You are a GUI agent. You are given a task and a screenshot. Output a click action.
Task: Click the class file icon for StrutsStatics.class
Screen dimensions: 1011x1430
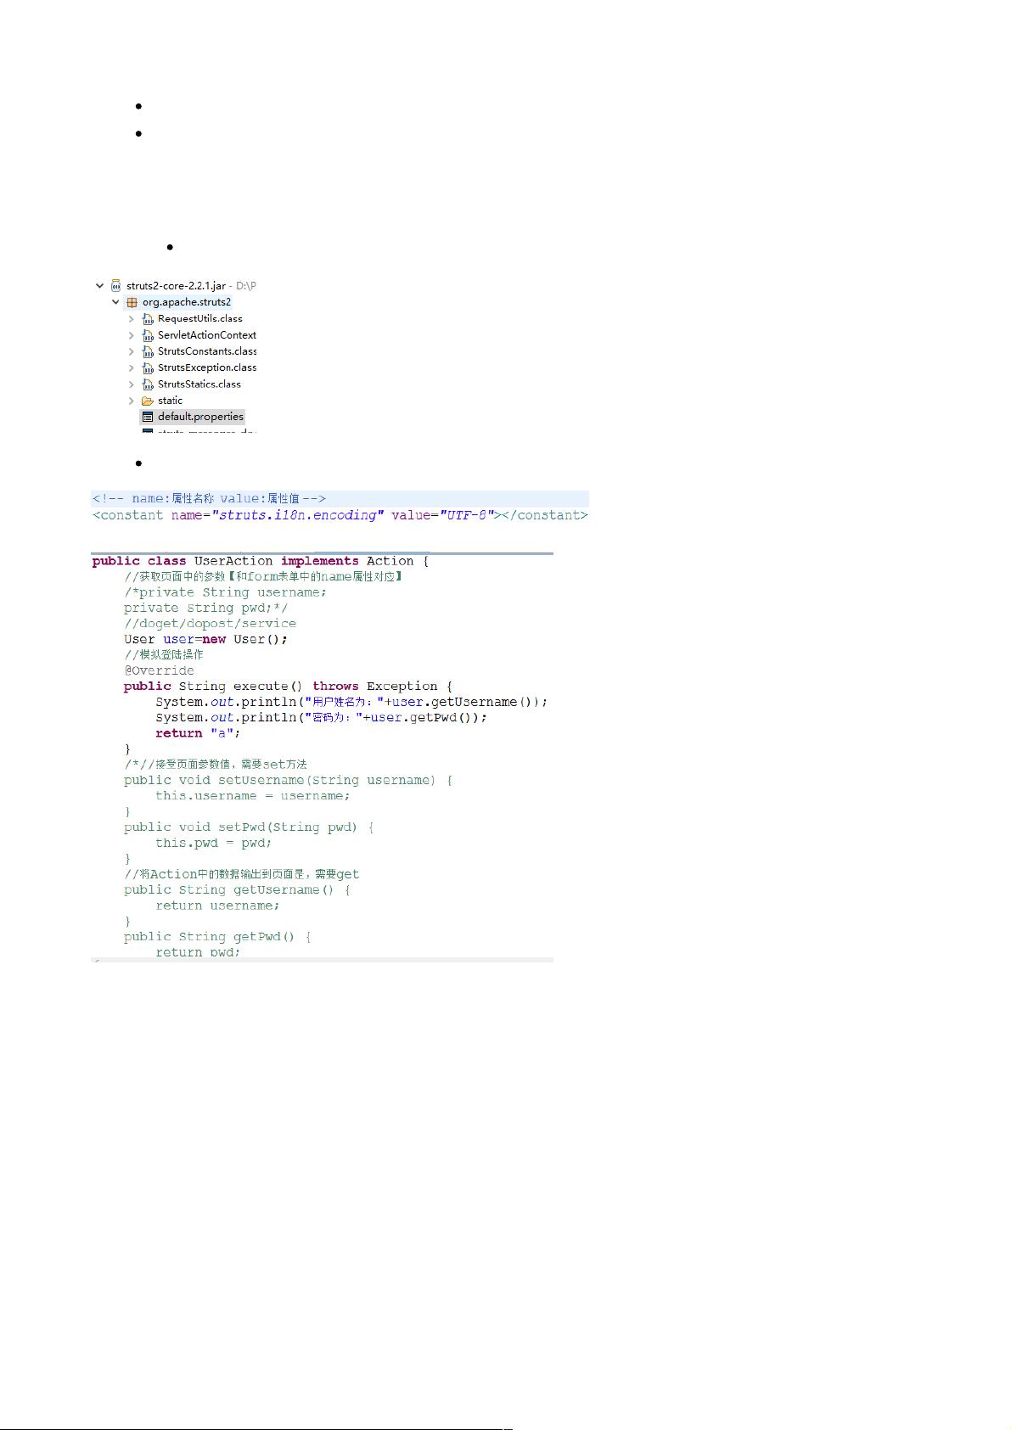coord(148,384)
